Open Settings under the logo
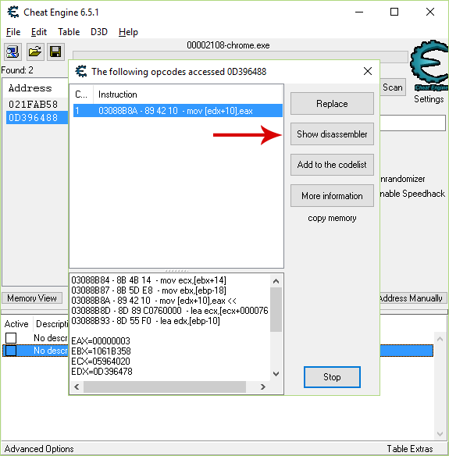449x456 pixels. coord(429,99)
